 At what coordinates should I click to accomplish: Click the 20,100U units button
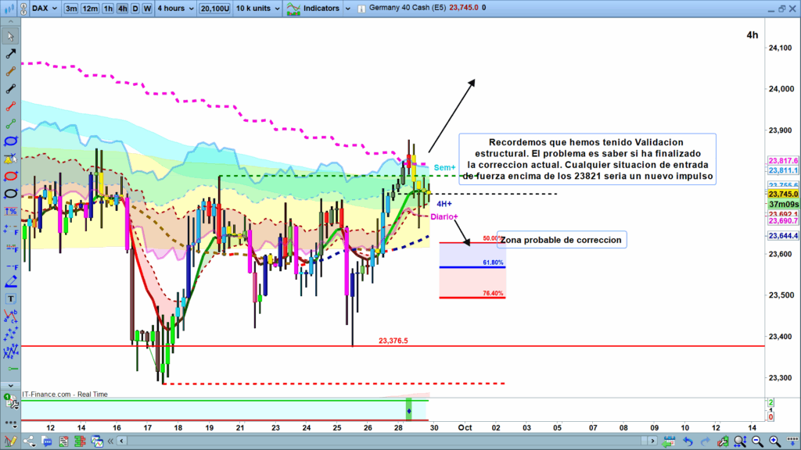[x=214, y=8]
